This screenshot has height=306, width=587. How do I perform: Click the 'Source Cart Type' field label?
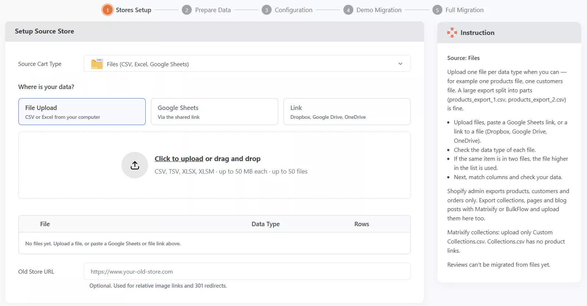[x=40, y=64]
